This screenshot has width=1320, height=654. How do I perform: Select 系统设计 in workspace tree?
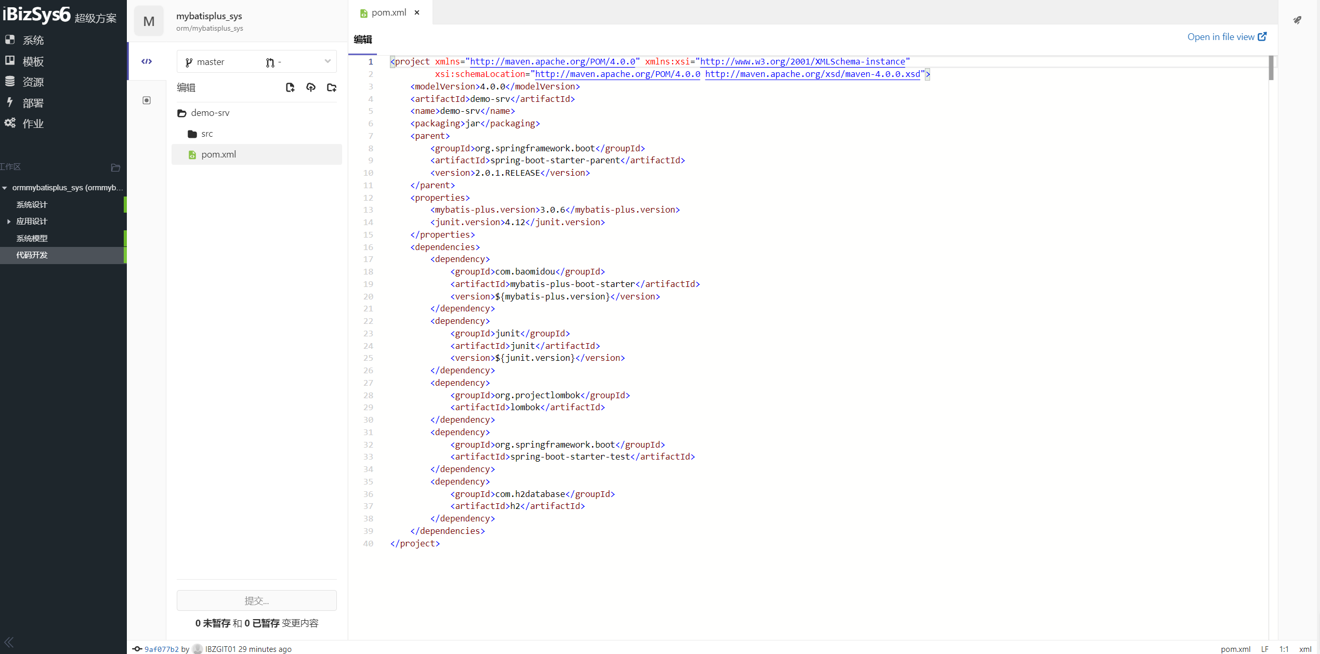click(32, 205)
